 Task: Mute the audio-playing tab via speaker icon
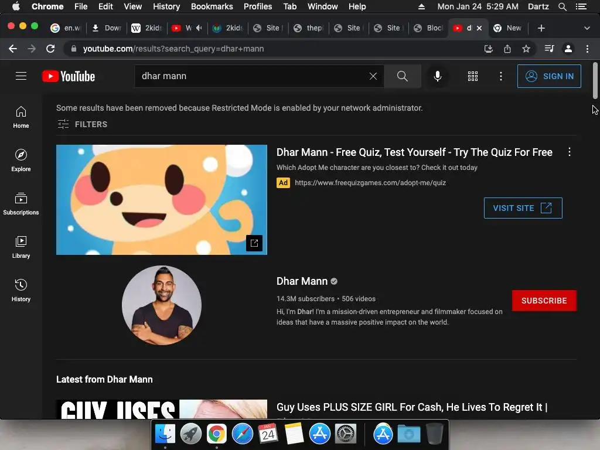[x=199, y=28]
